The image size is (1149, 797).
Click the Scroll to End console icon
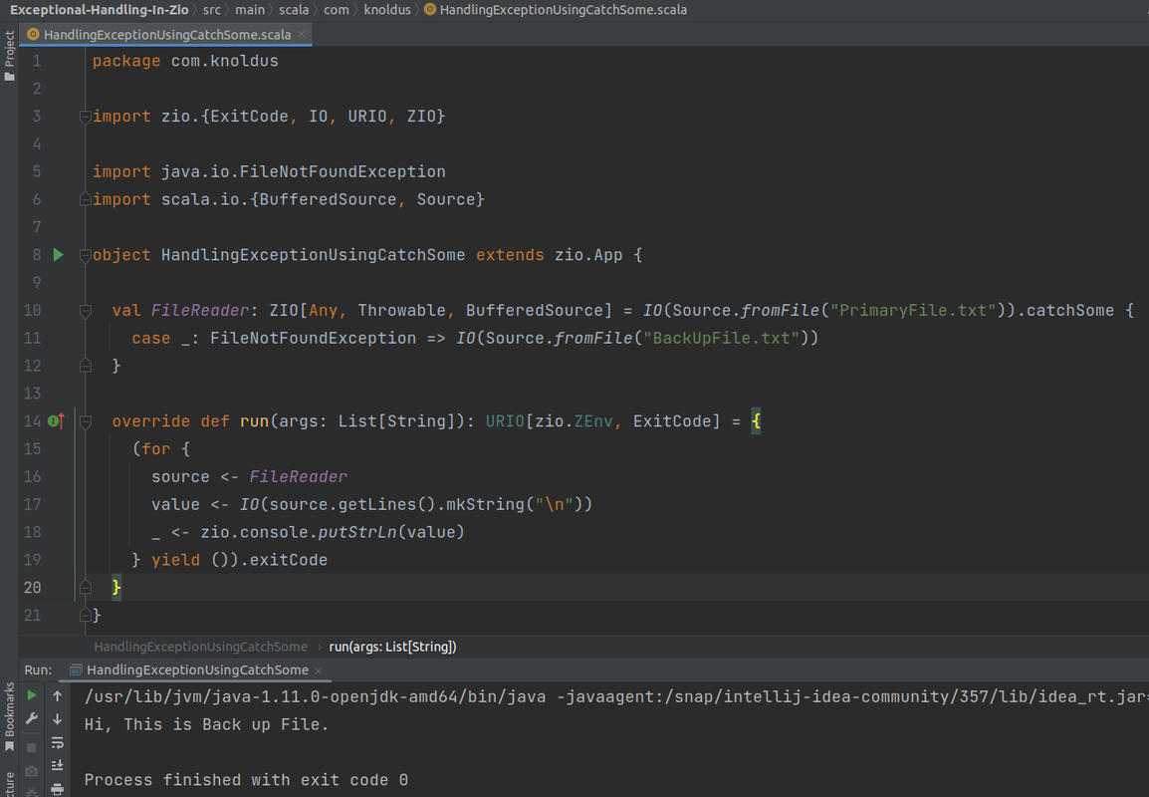coord(57,765)
